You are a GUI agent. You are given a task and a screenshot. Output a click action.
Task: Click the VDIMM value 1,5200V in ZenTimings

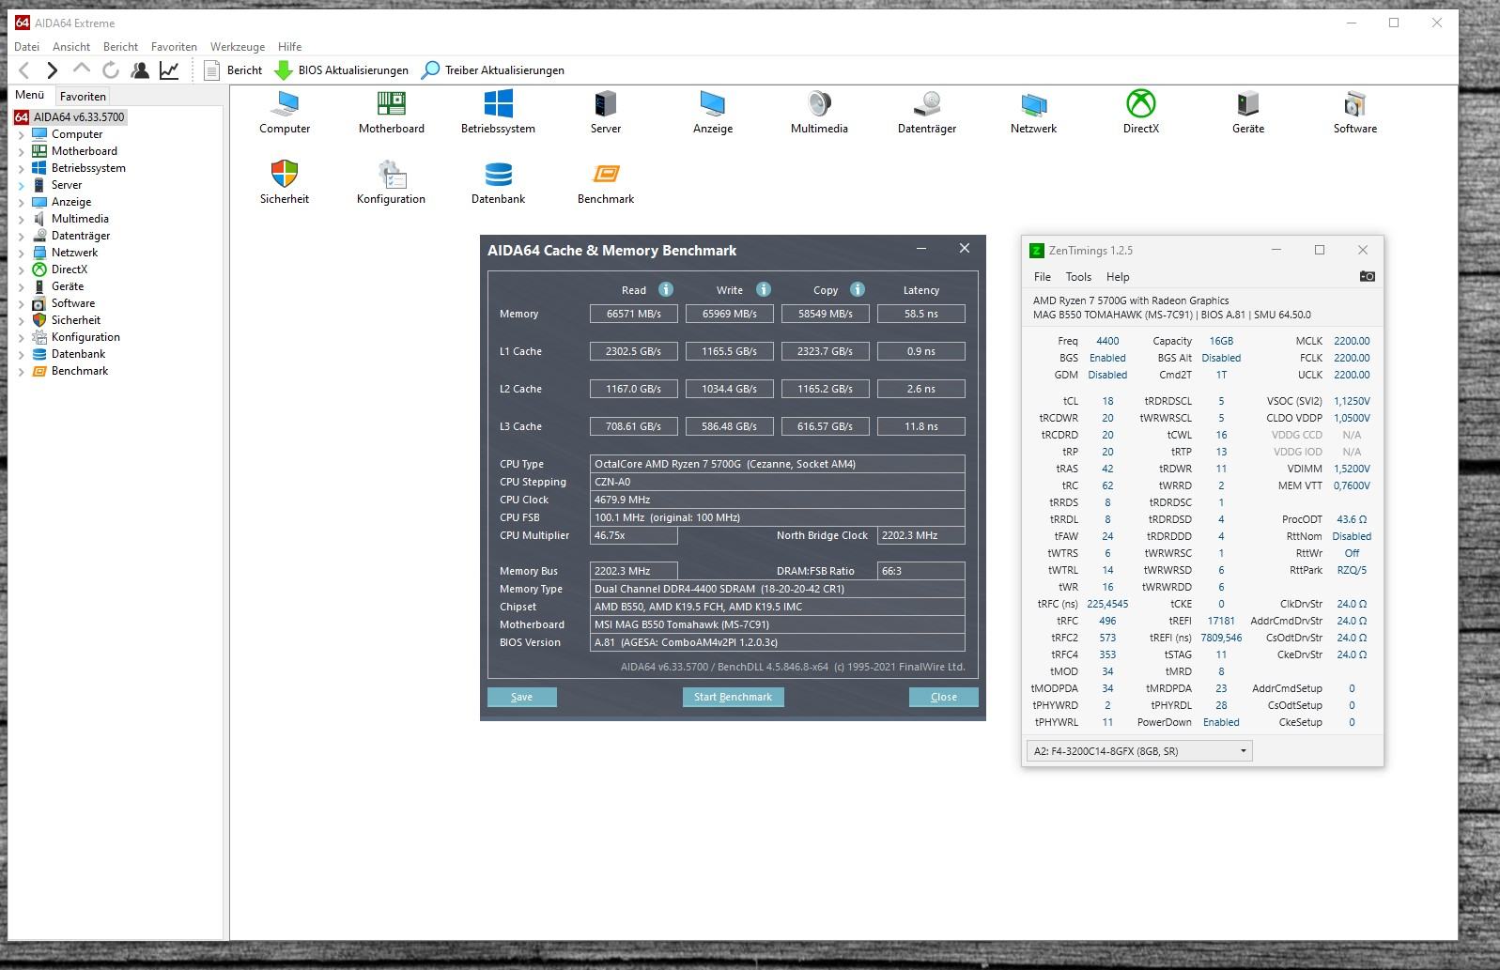coord(1352,469)
